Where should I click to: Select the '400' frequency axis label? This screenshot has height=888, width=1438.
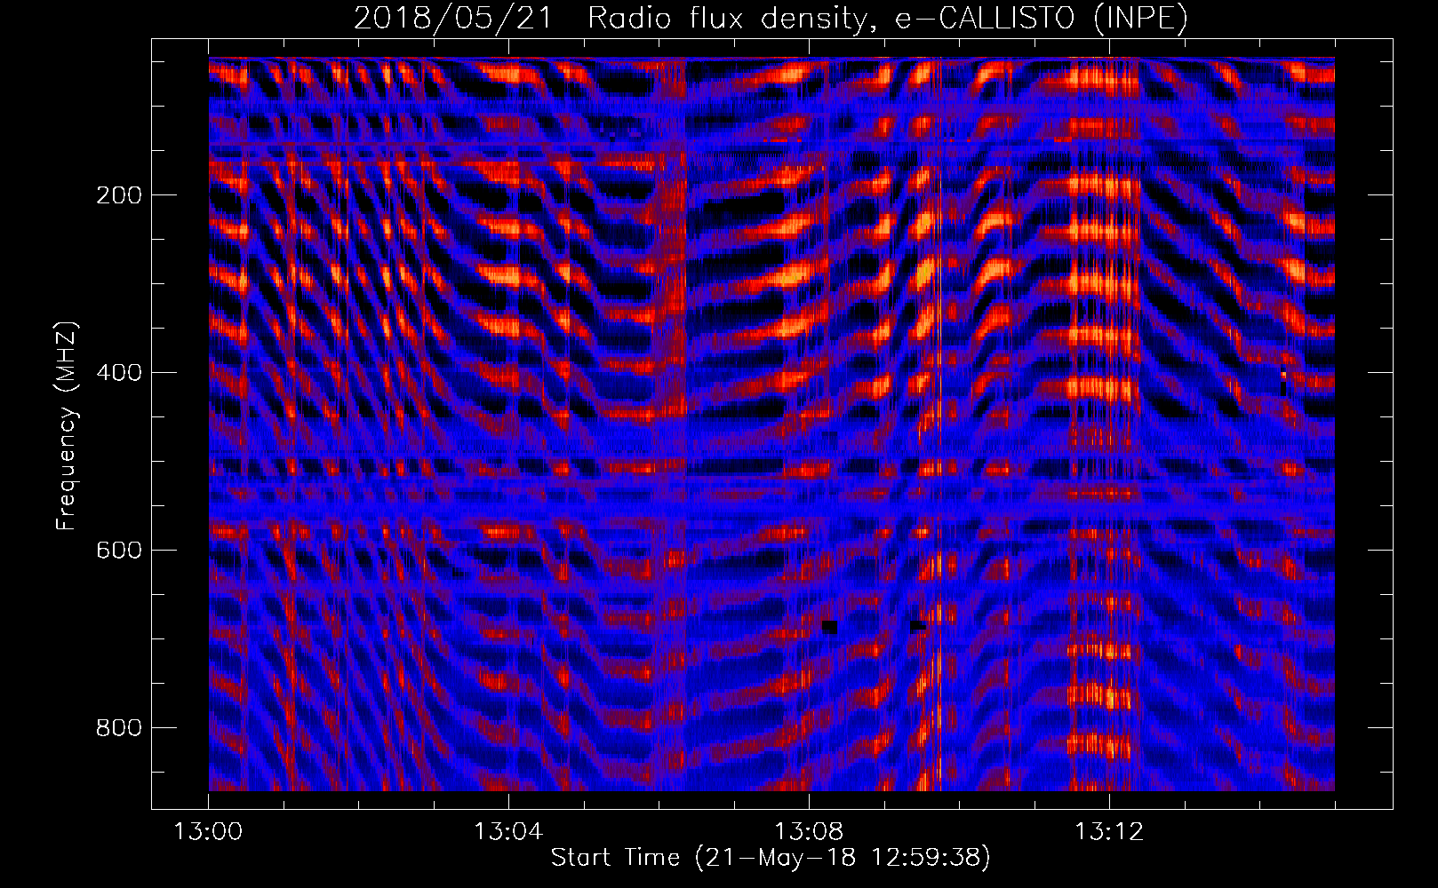coord(119,373)
